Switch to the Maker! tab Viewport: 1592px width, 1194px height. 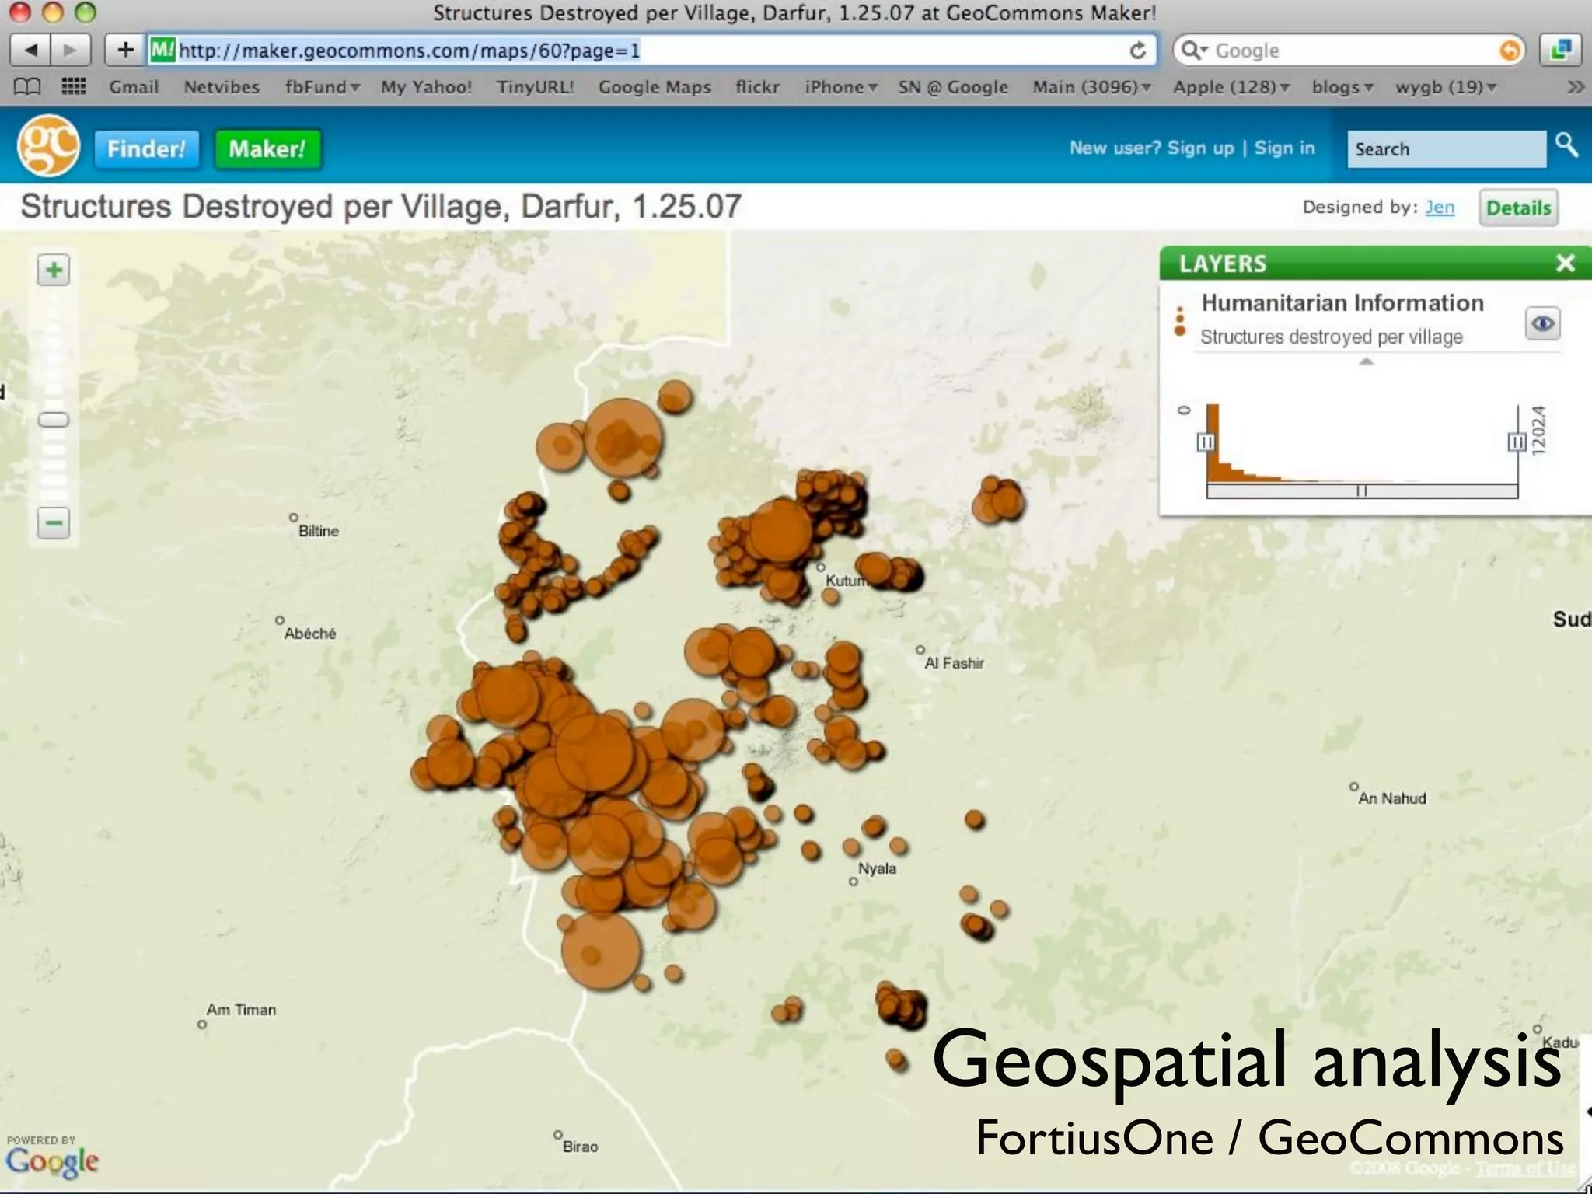(x=267, y=148)
